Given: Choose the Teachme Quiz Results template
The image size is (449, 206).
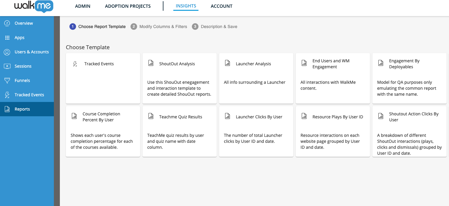Looking at the screenshot, I should tap(179, 131).
